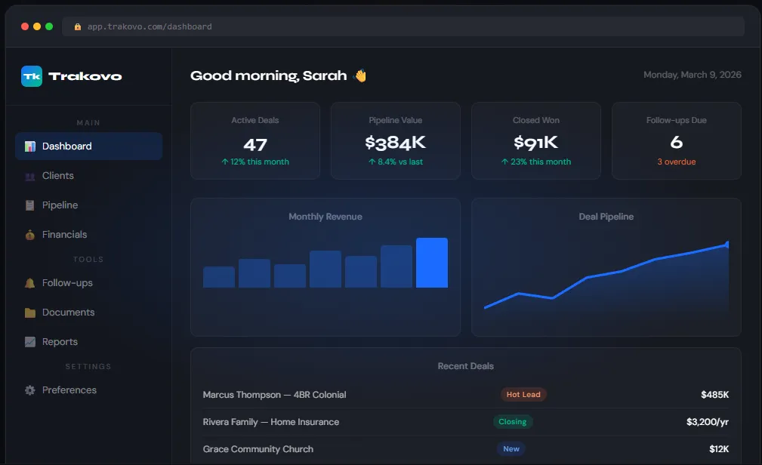Click the Closing status badge
The width and height of the screenshot is (762, 465).
(512, 422)
